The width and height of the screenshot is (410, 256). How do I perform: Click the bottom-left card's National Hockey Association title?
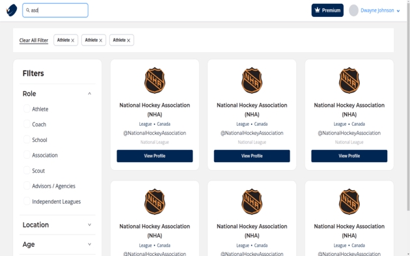coord(154,231)
